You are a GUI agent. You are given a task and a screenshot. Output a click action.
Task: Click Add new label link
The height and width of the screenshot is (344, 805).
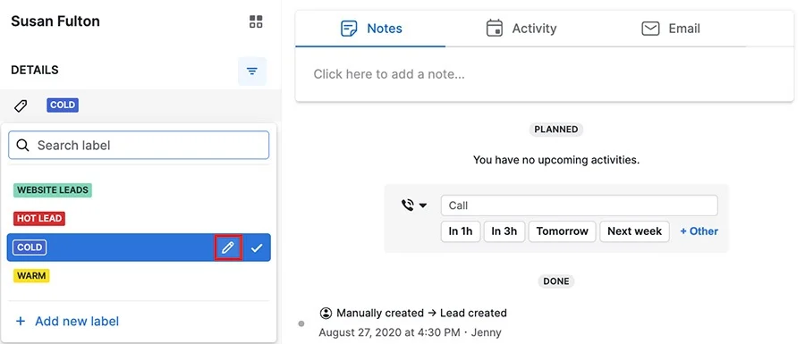pos(77,322)
